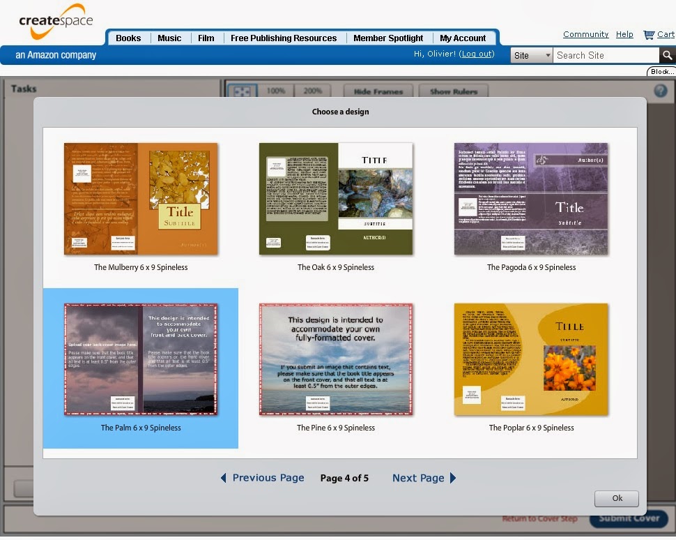676x540 pixels.
Task: Select The Mulberry 6 x 9 Spineless thumbnail
Action: pos(141,199)
